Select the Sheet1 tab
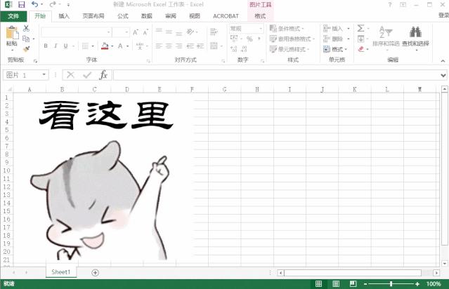 coord(61,272)
